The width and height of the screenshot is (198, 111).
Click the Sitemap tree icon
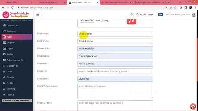4,89
